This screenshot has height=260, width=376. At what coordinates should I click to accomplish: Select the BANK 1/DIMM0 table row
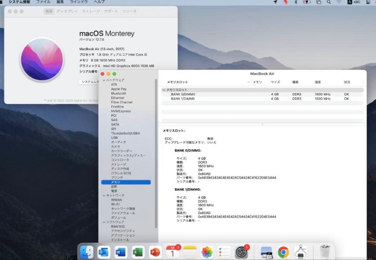[263, 99]
